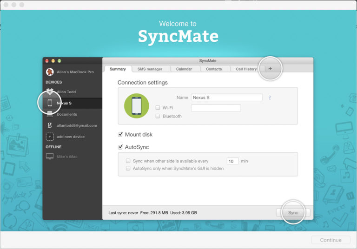Click the USB connection icon beside name
The width and height of the screenshot is (357, 249).
pos(270,98)
